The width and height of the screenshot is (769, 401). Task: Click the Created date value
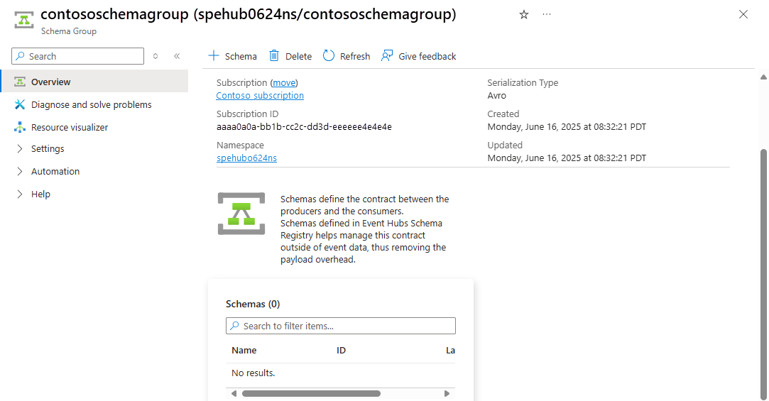click(x=567, y=126)
